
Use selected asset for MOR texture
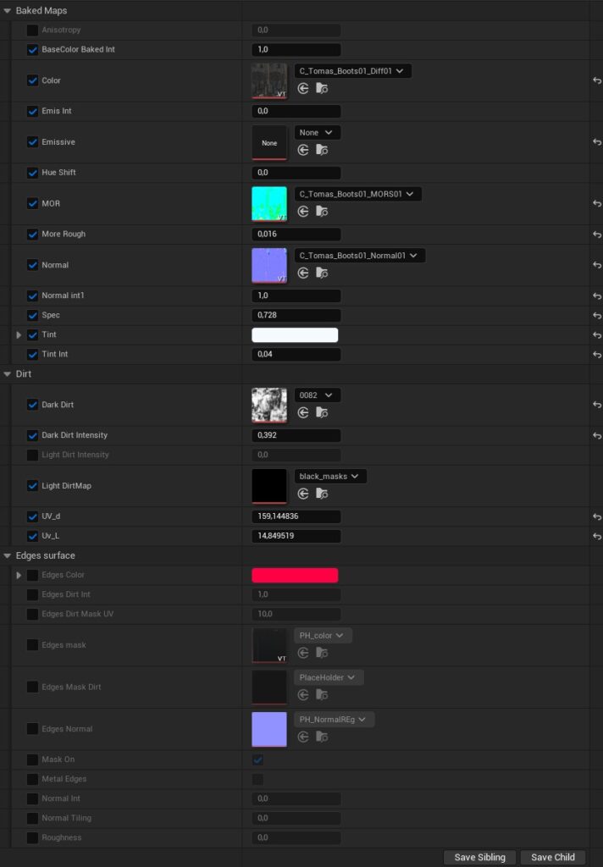pyautogui.click(x=303, y=211)
